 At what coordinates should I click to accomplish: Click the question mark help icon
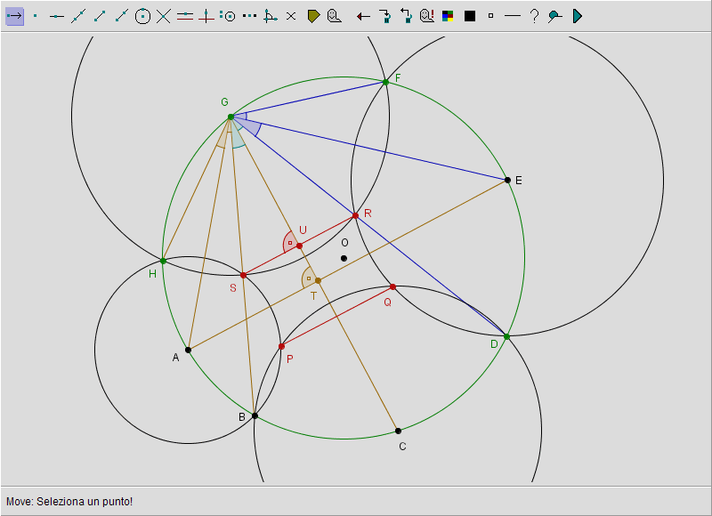[x=535, y=16]
